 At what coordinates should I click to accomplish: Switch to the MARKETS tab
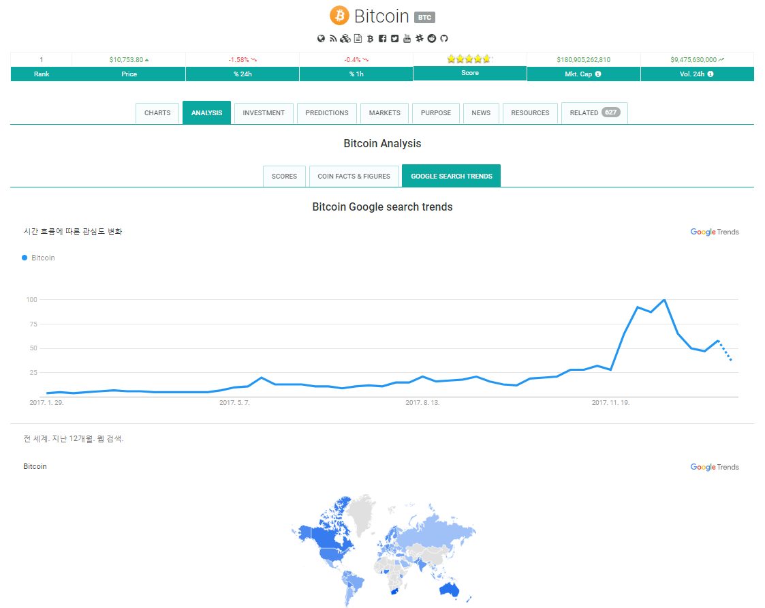tap(384, 113)
